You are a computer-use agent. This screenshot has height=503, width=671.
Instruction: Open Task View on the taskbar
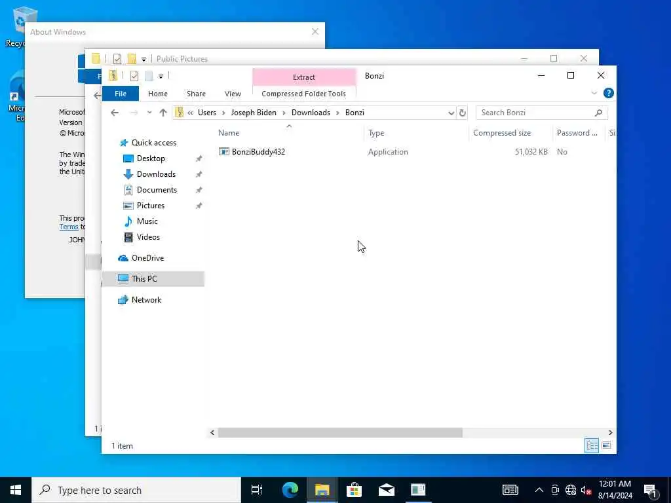click(257, 490)
